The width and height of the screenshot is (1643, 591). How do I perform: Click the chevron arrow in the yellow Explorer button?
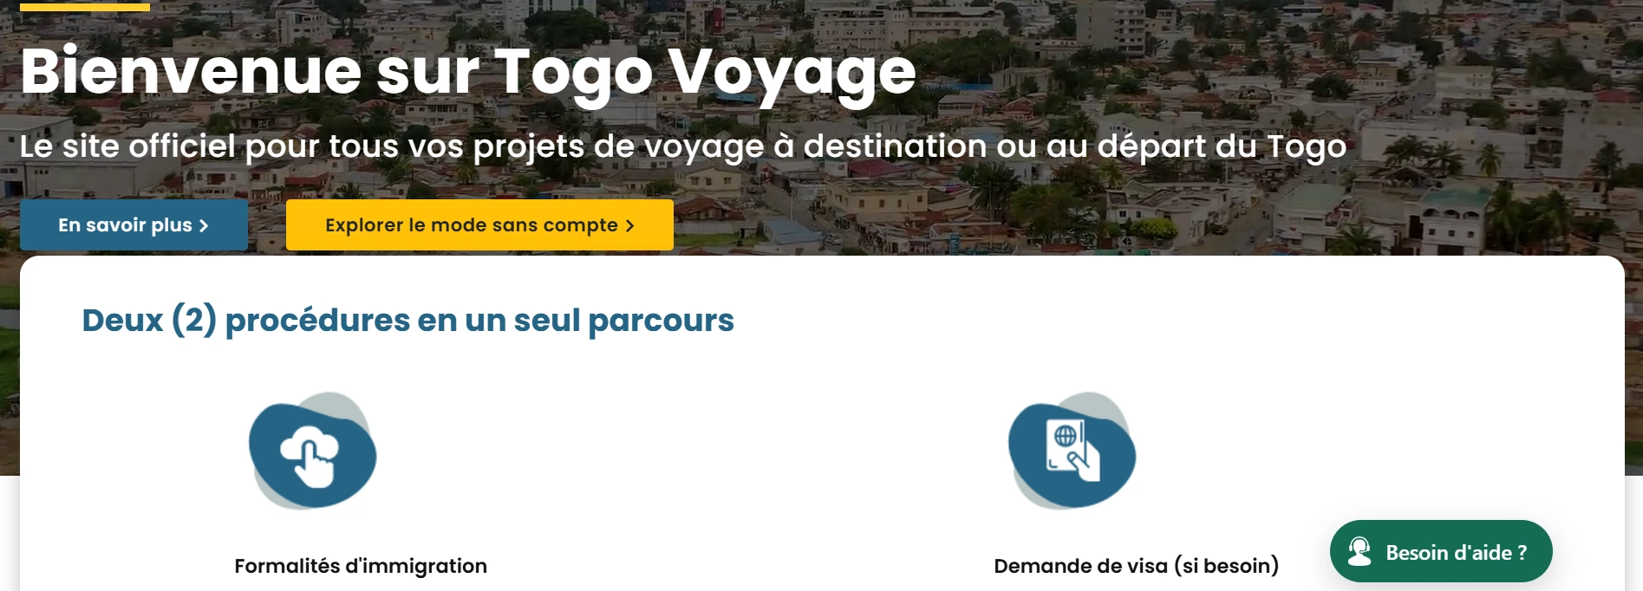click(x=629, y=226)
